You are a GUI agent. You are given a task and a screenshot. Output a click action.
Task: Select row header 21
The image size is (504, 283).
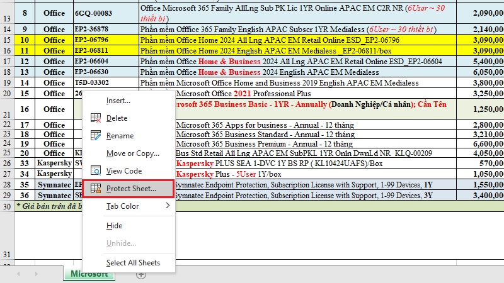coord(7,109)
